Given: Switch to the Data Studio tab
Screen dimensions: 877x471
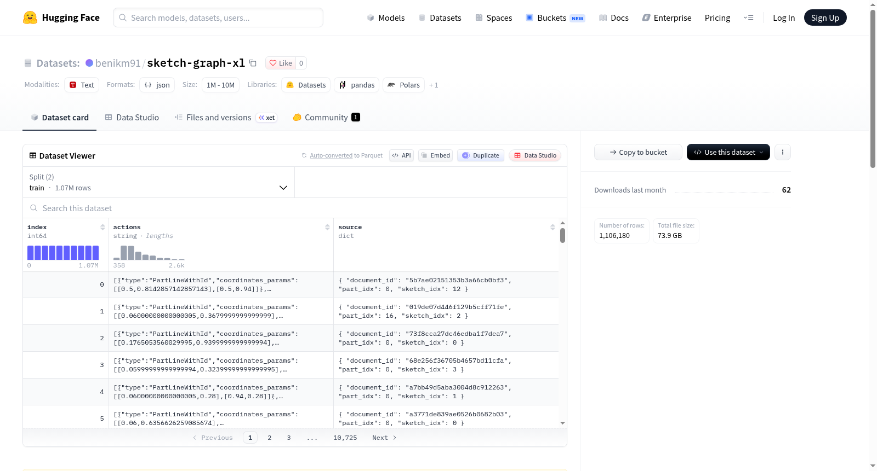Looking at the screenshot, I should [132, 118].
